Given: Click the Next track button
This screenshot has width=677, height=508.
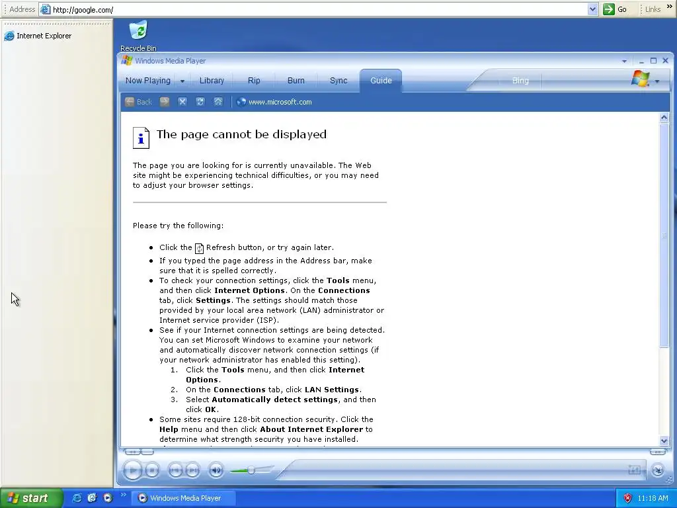Looking at the screenshot, I should 192,470.
